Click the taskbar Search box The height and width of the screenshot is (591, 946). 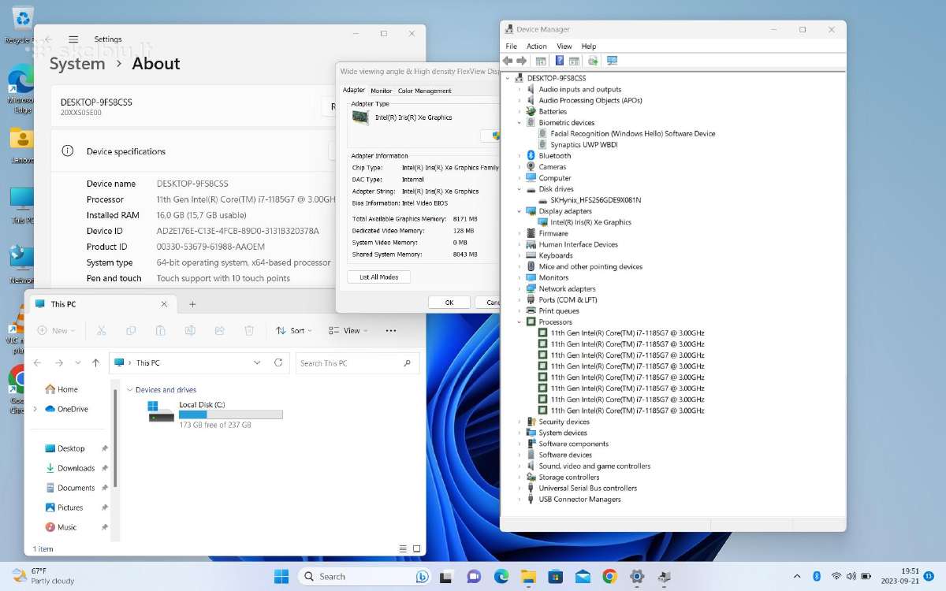coord(362,576)
